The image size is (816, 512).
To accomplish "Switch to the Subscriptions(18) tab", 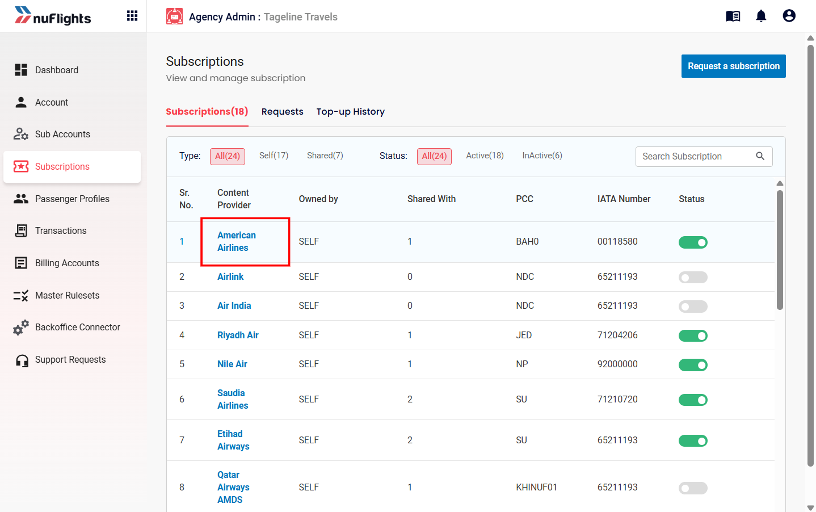I will 207,111.
